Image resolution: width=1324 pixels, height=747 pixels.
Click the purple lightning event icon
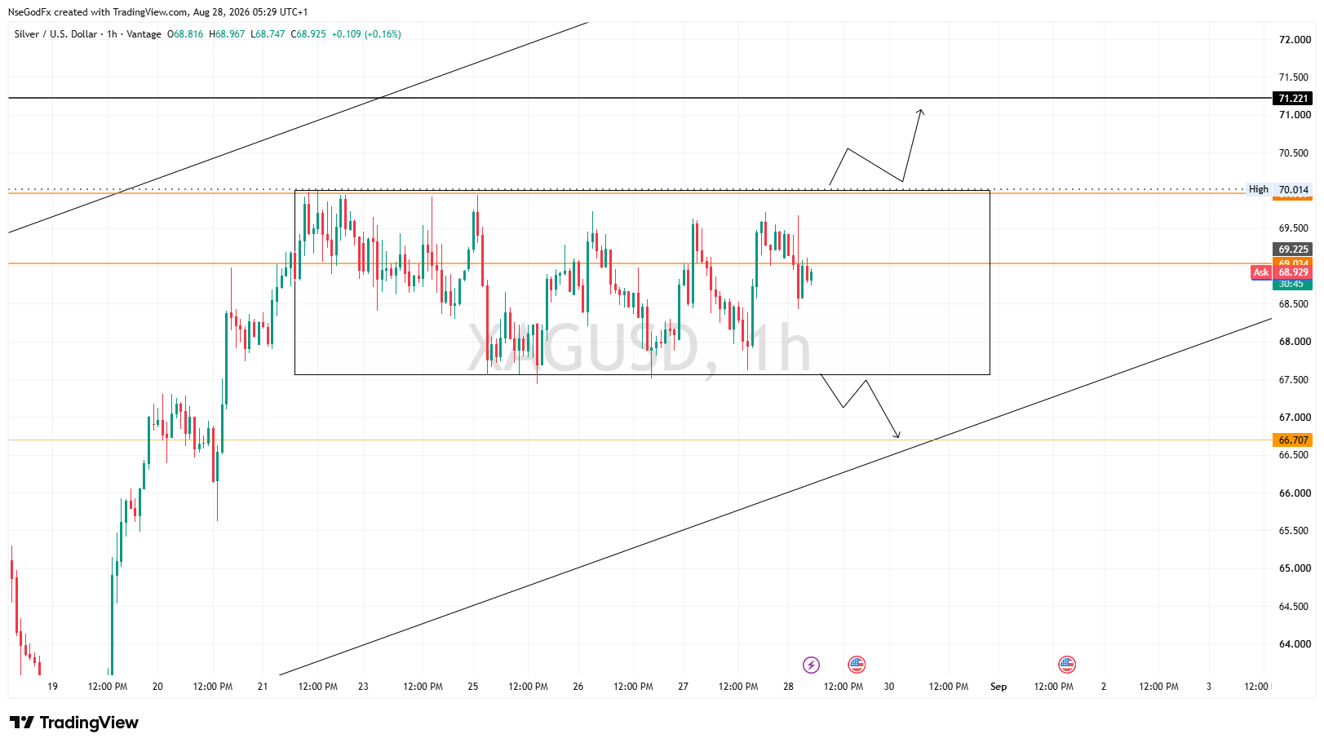(x=811, y=665)
